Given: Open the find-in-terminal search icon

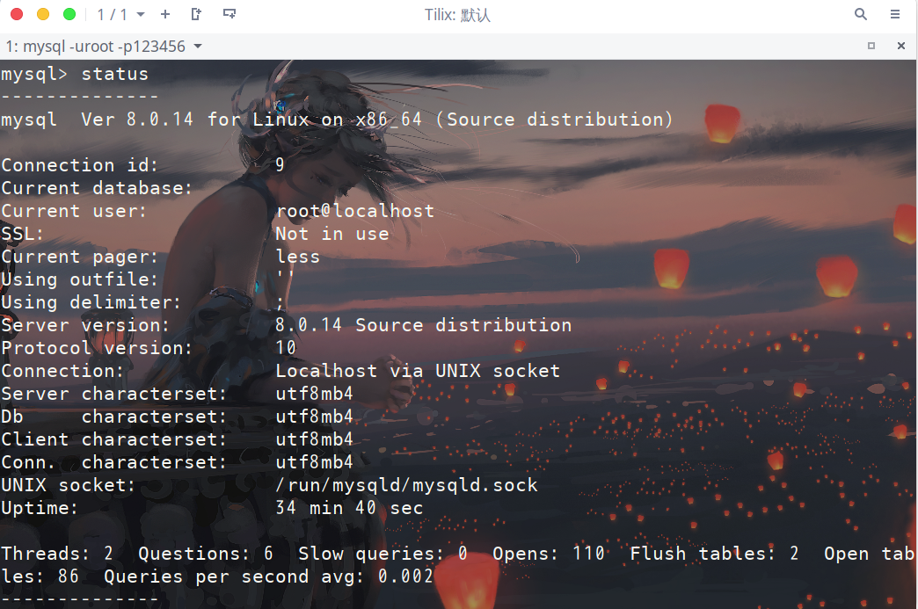Looking at the screenshot, I should tap(861, 14).
